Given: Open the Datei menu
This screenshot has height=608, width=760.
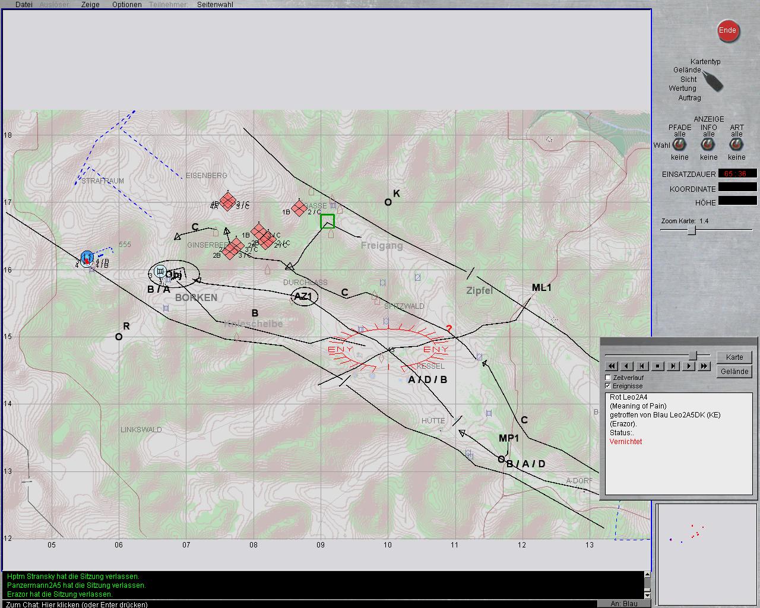Looking at the screenshot, I should [x=24, y=5].
